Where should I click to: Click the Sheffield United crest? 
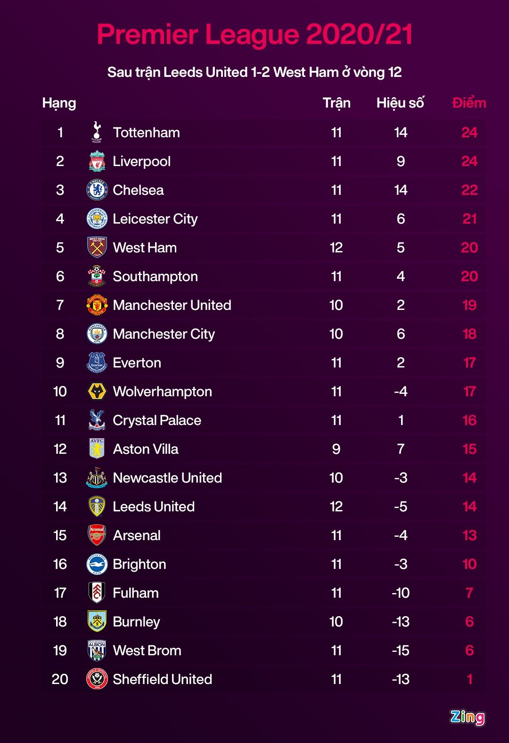tap(97, 679)
